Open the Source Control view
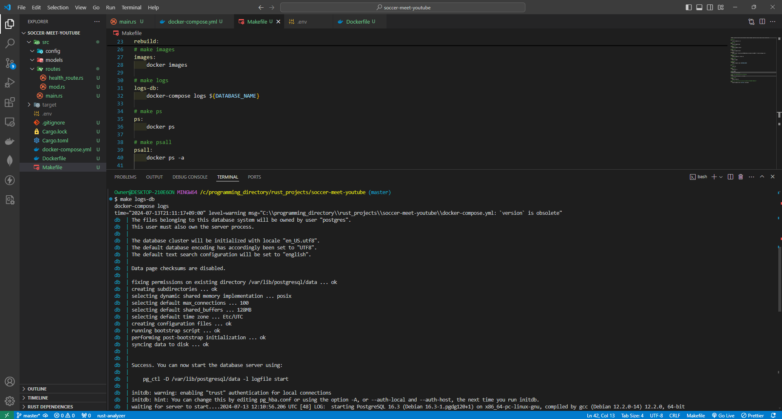The width and height of the screenshot is (782, 419). [x=10, y=63]
